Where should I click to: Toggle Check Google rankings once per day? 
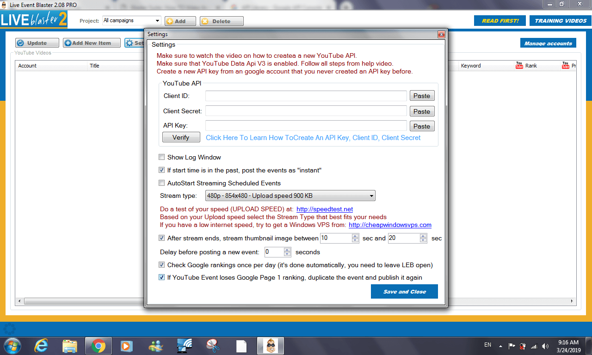(x=162, y=265)
